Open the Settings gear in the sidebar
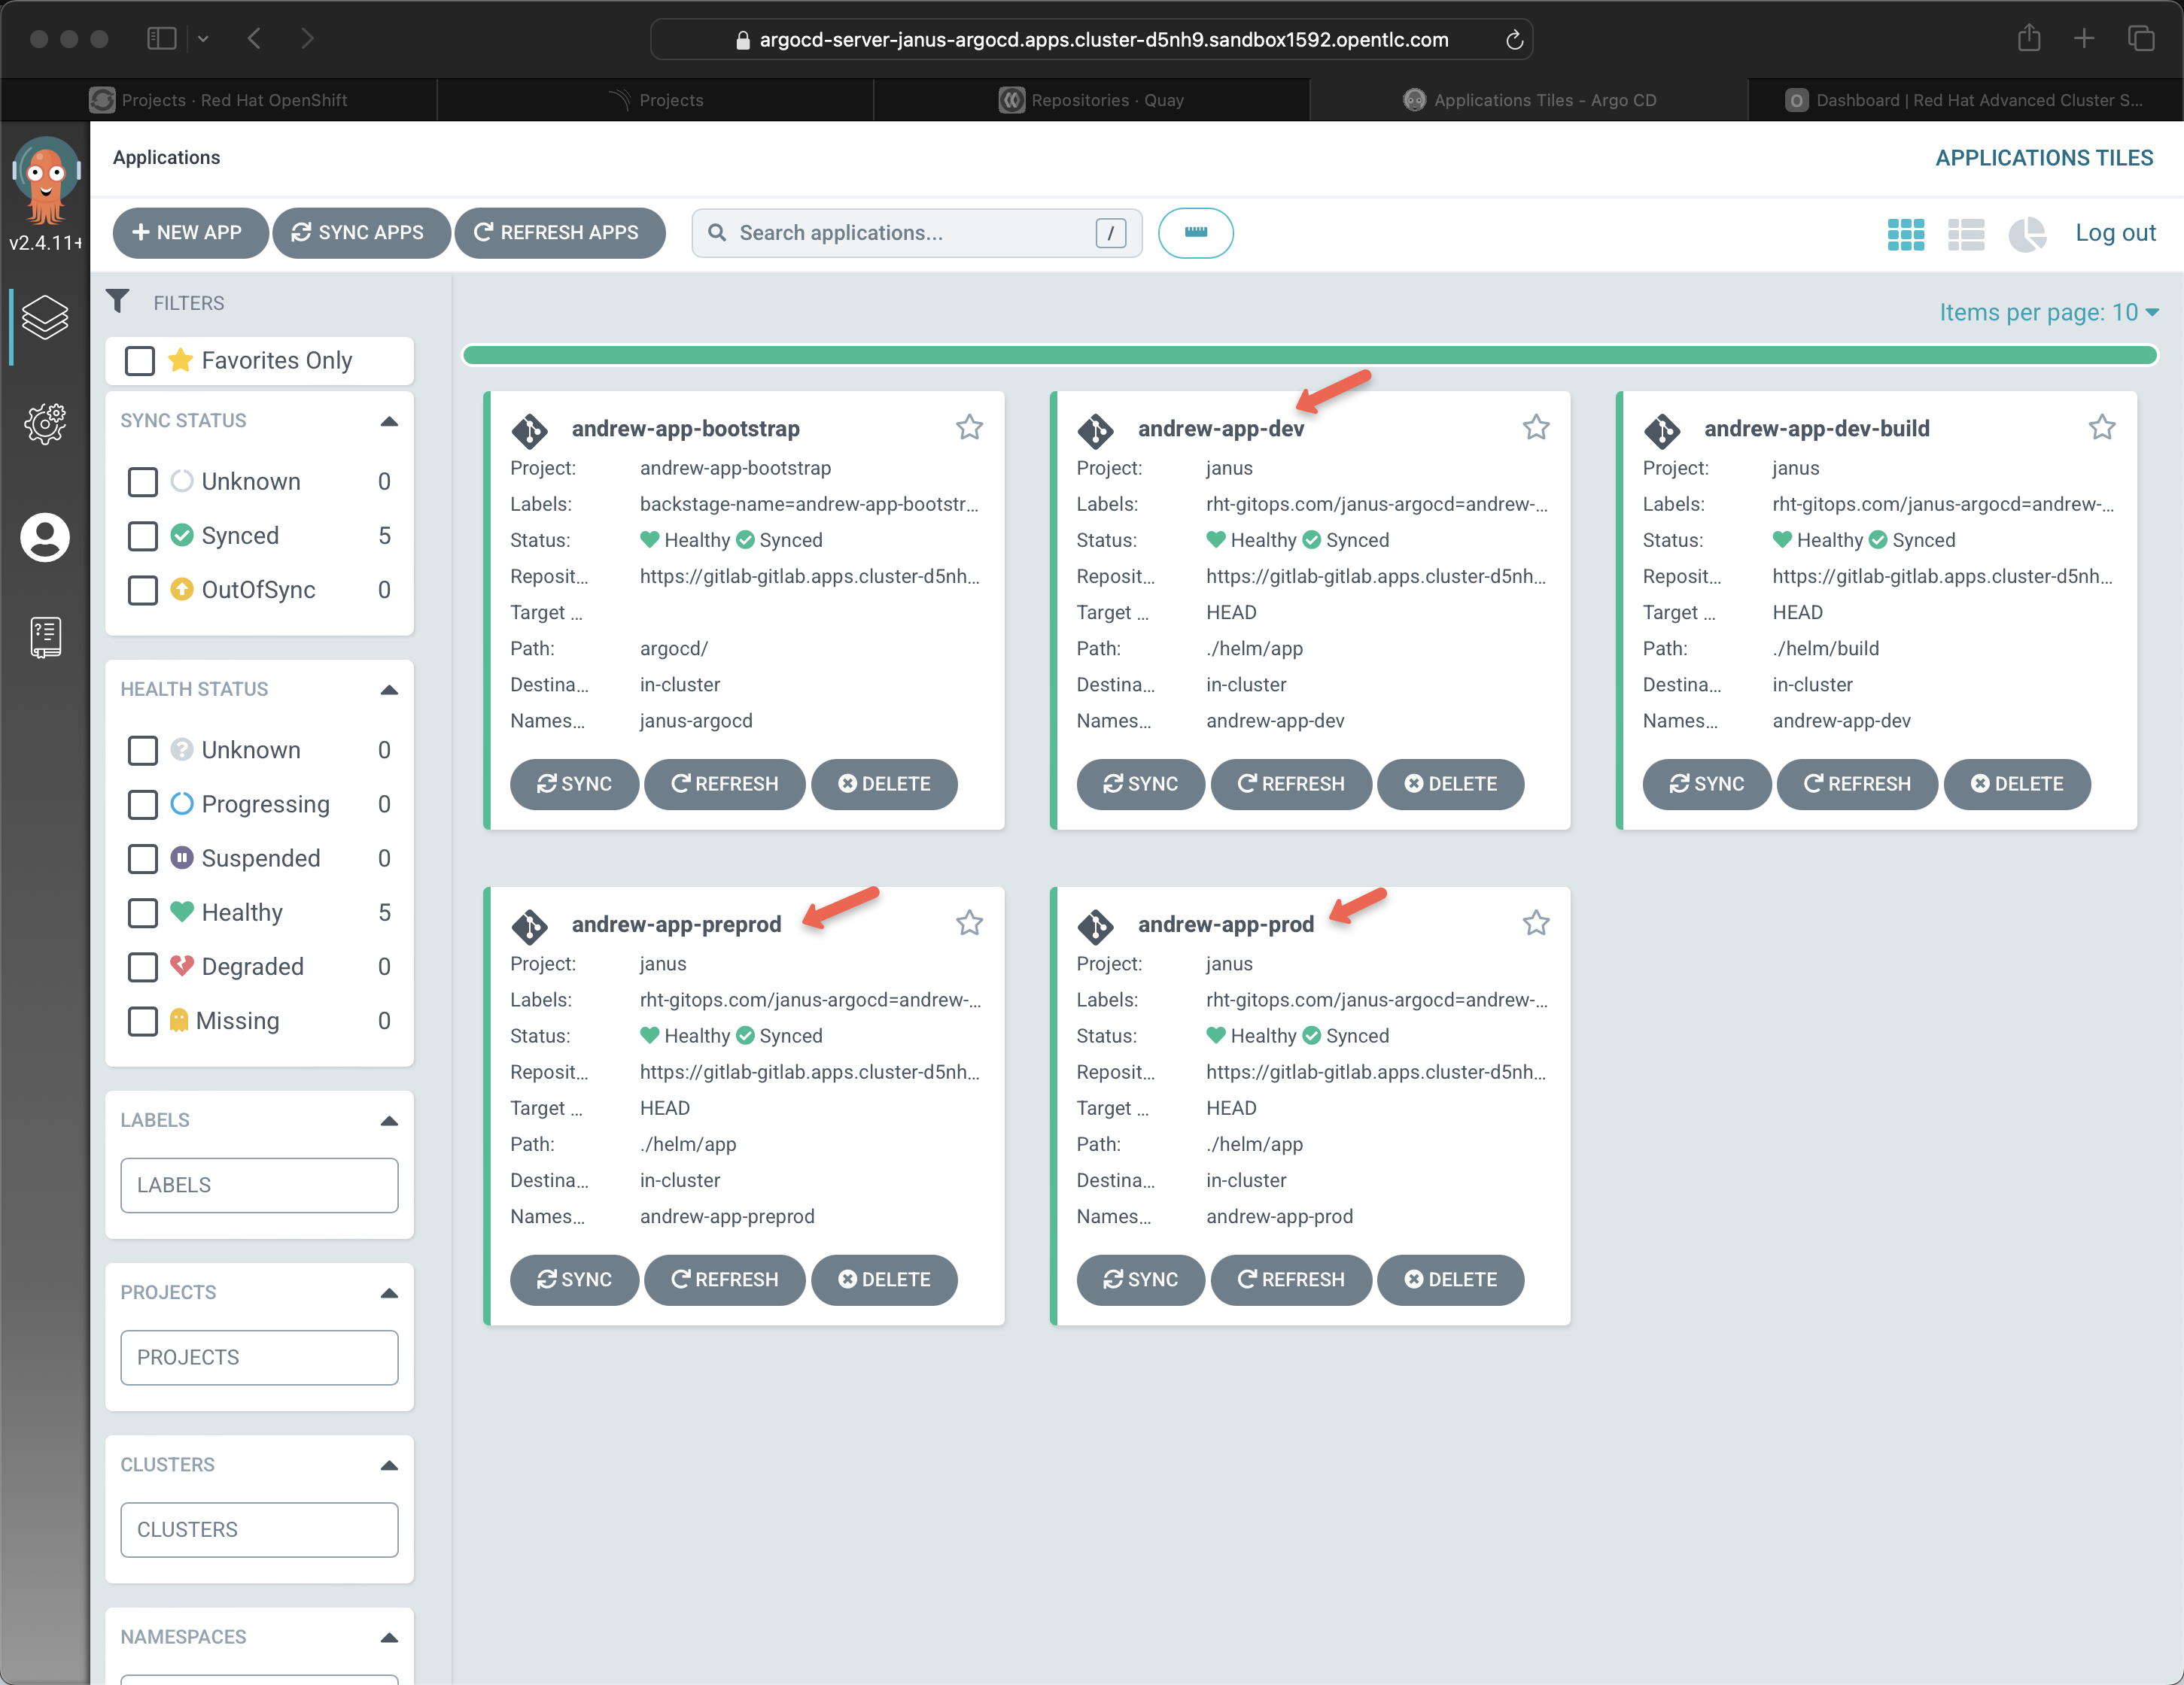The image size is (2184, 1685). pos(45,424)
